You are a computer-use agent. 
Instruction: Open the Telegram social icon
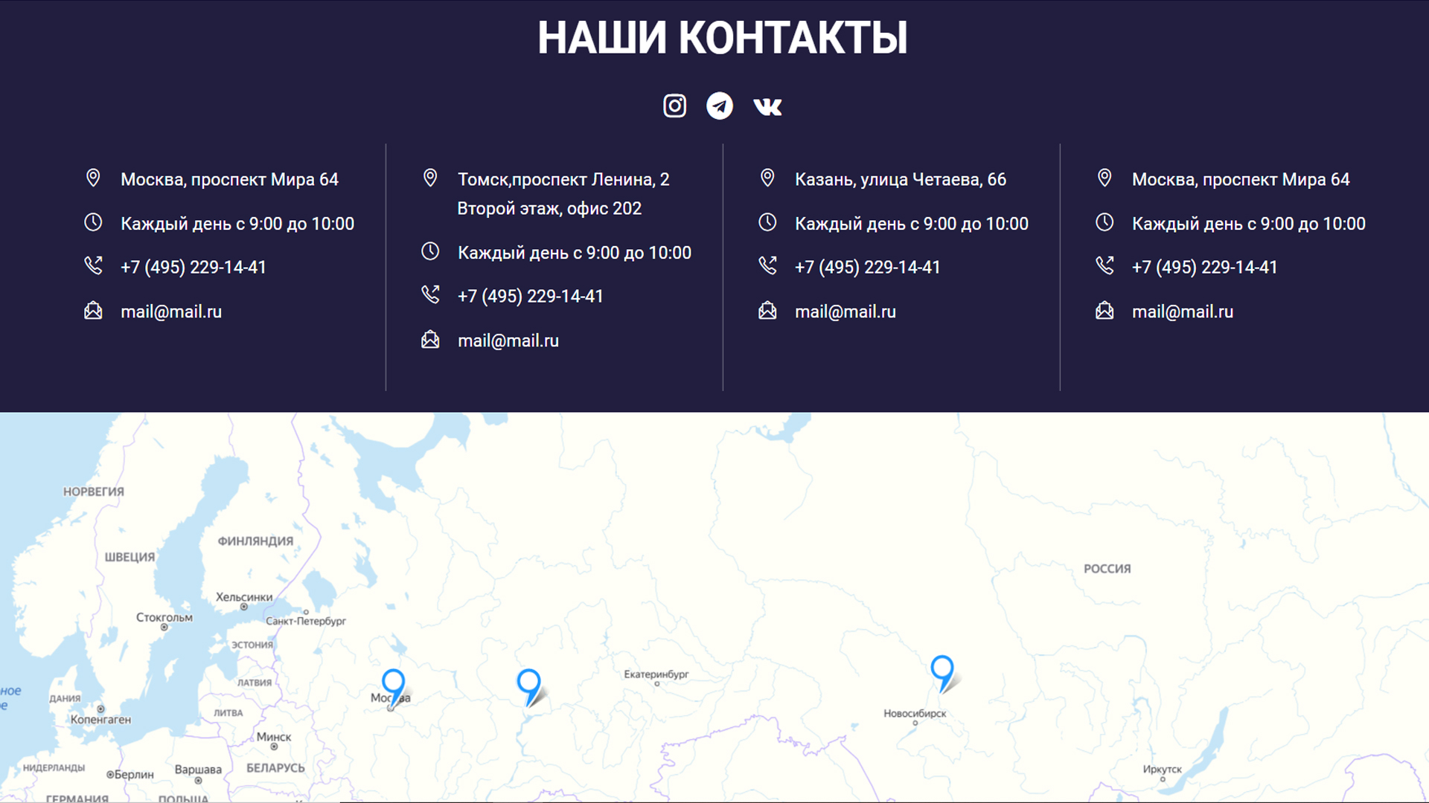click(x=719, y=106)
